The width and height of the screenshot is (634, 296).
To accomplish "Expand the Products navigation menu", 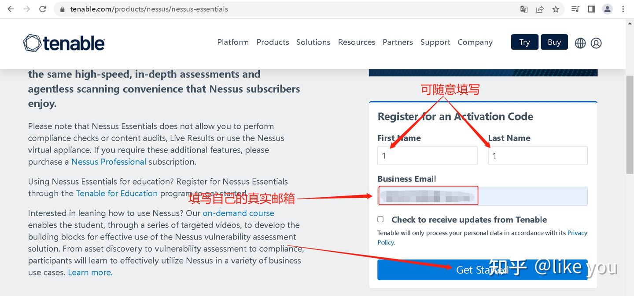I will point(273,42).
